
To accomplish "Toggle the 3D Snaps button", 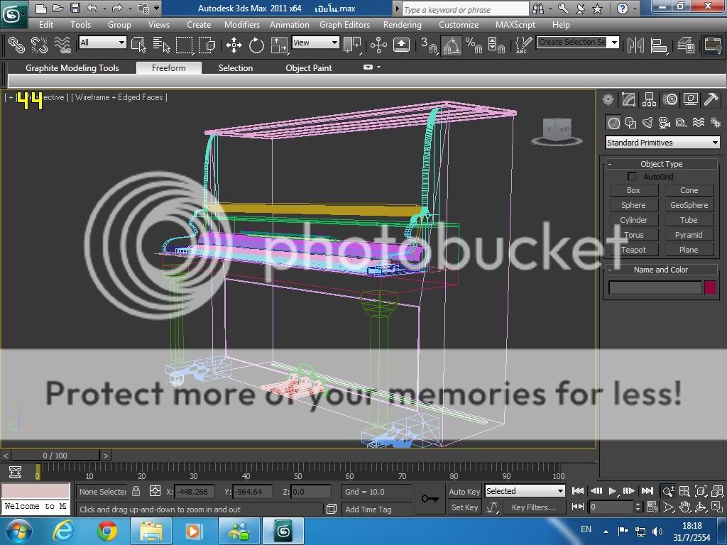I will [x=429, y=45].
